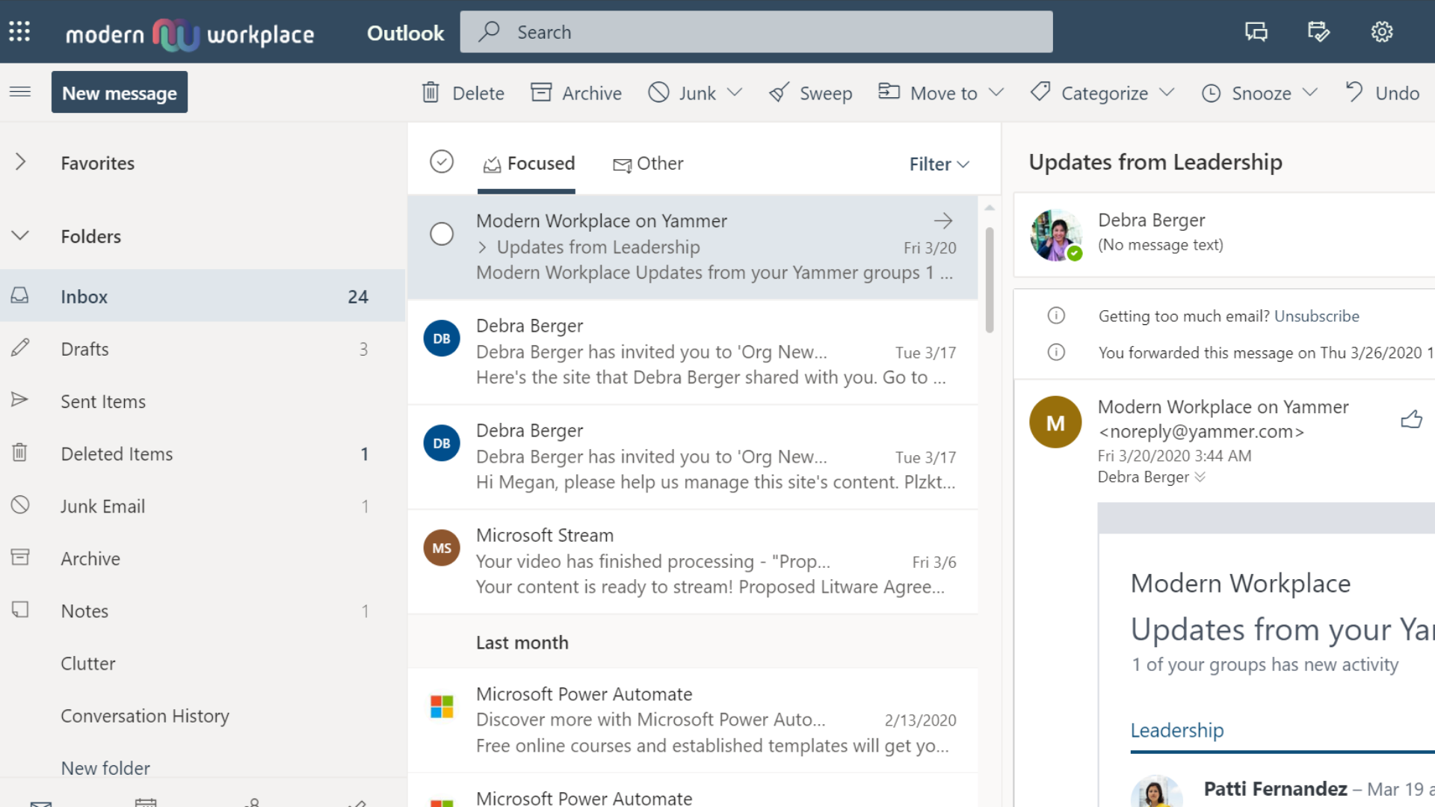The height and width of the screenshot is (807, 1435).
Task: Click the M sender avatar in reading pane
Action: (1055, 422)
